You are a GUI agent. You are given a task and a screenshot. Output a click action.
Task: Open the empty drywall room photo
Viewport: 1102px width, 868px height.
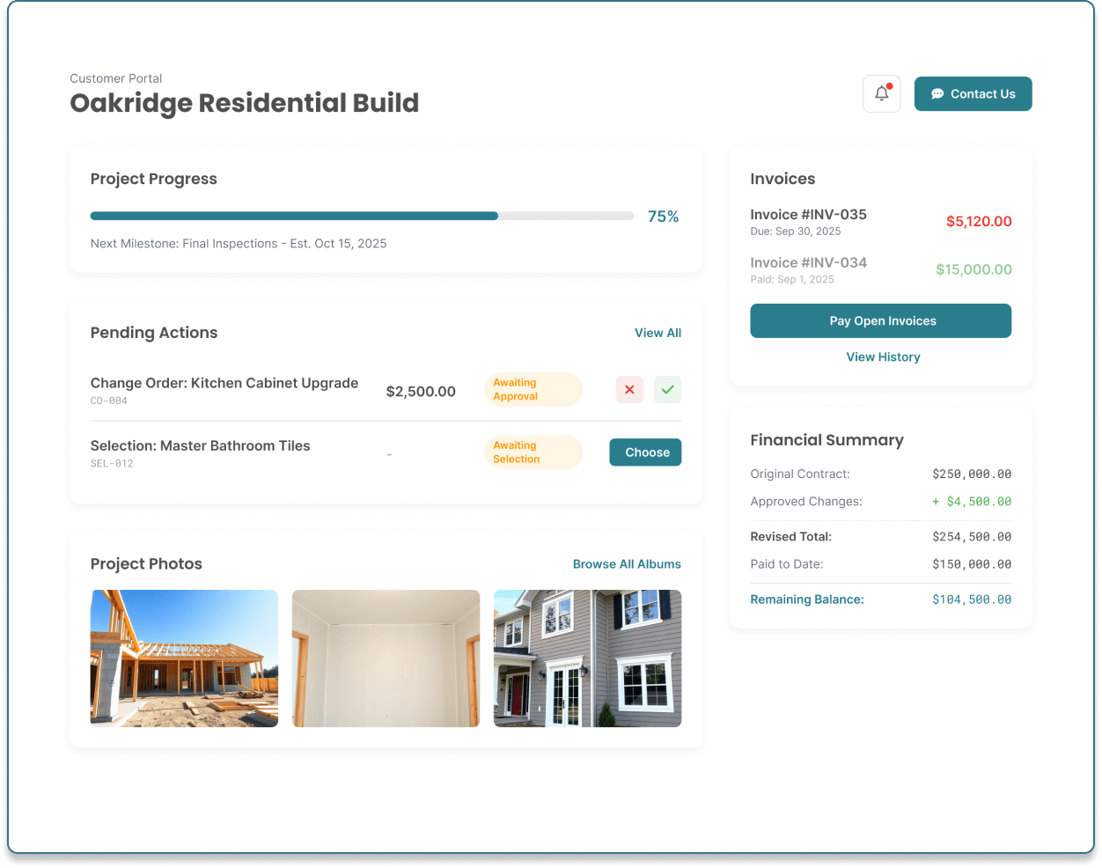click(x=386, y=658)
